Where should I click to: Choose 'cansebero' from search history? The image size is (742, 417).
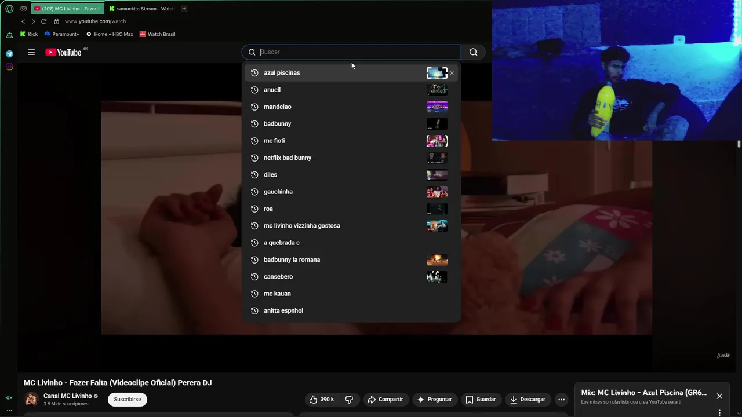pyautogui.click(x=351, y=277)
